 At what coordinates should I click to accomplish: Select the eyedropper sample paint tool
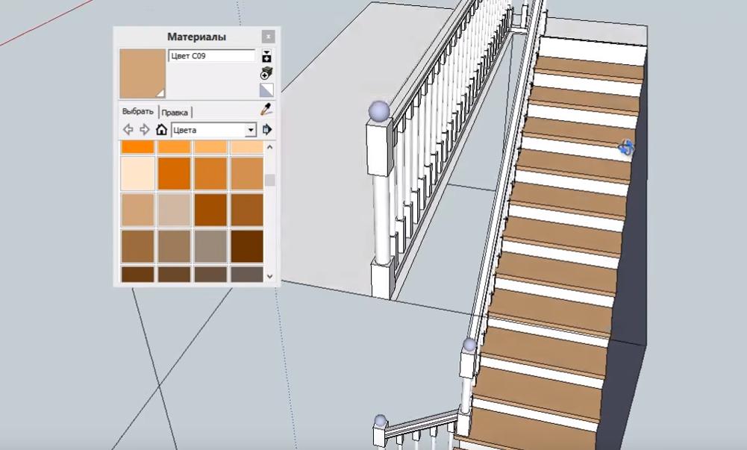coord(266,110)
